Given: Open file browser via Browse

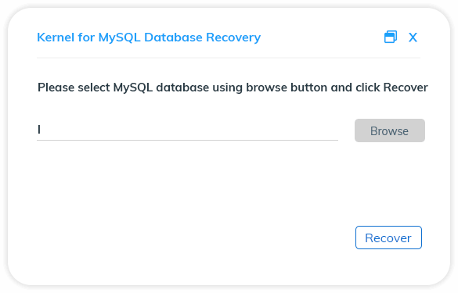Looking at the screenshot, I should pos(390,130).
